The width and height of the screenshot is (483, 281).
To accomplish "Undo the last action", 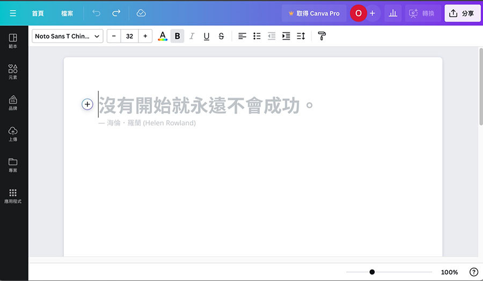I will click(x=97, y=13).
